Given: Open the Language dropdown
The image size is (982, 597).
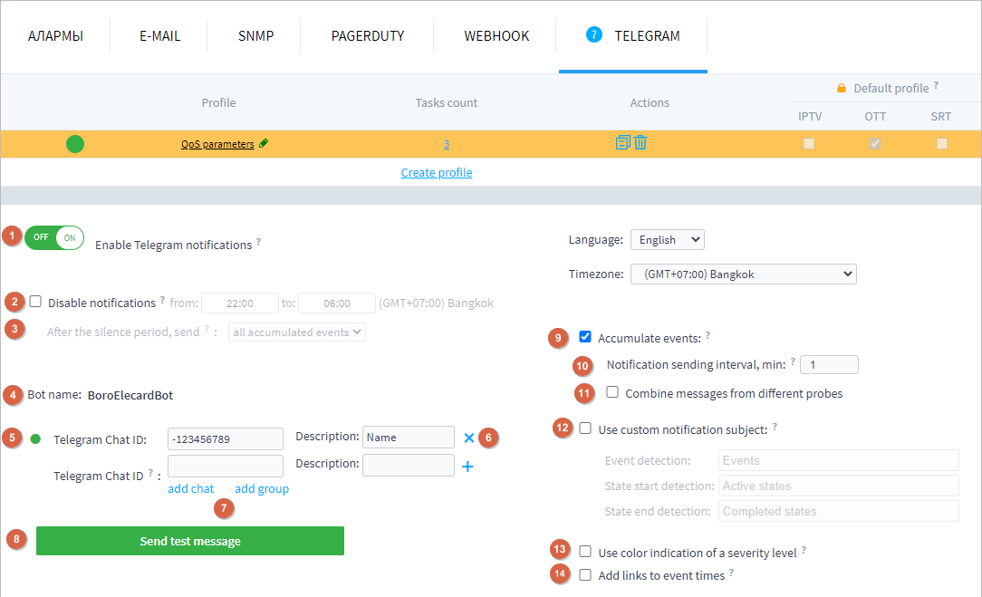Looking at the screenshot, I should click(667, 240).
